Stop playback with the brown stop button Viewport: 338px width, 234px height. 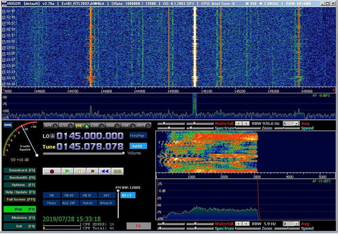click(92, 171)
